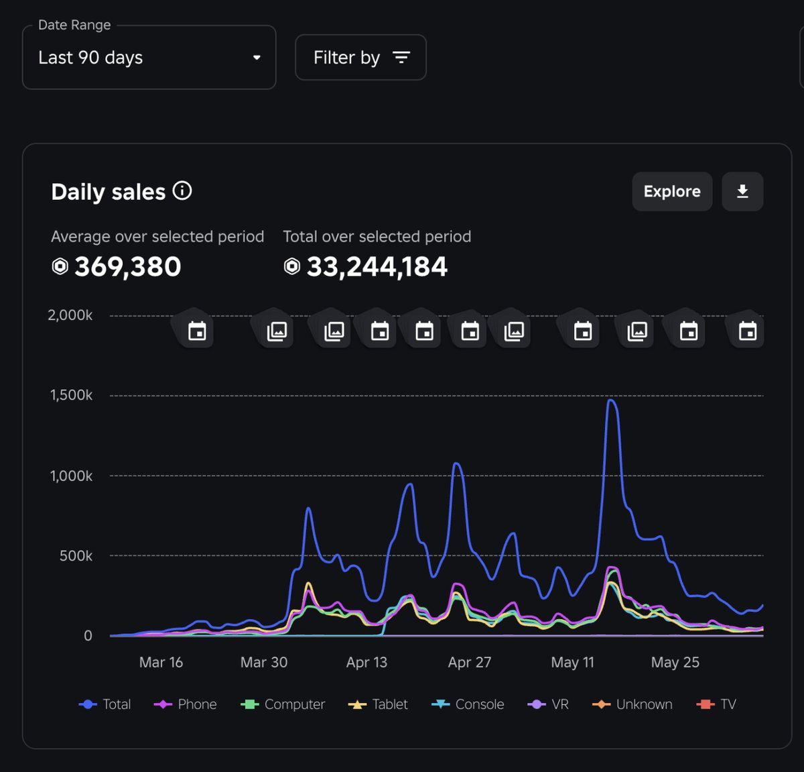
Task: Click the third calendar event marker from the left
Action: (x=424, y=331)
